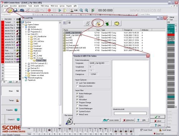Click the Insert Chord icon button
Image resolution: width=179 pixels, height=136 pixels.
coord(146,130)
